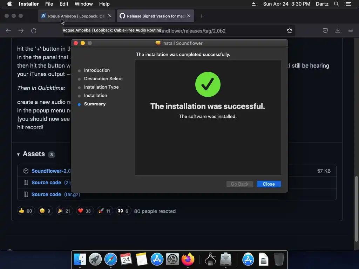This screenshot has width=359, height=269.
Task: Open Finder from the Dock
Action: (x=80, y=259)
